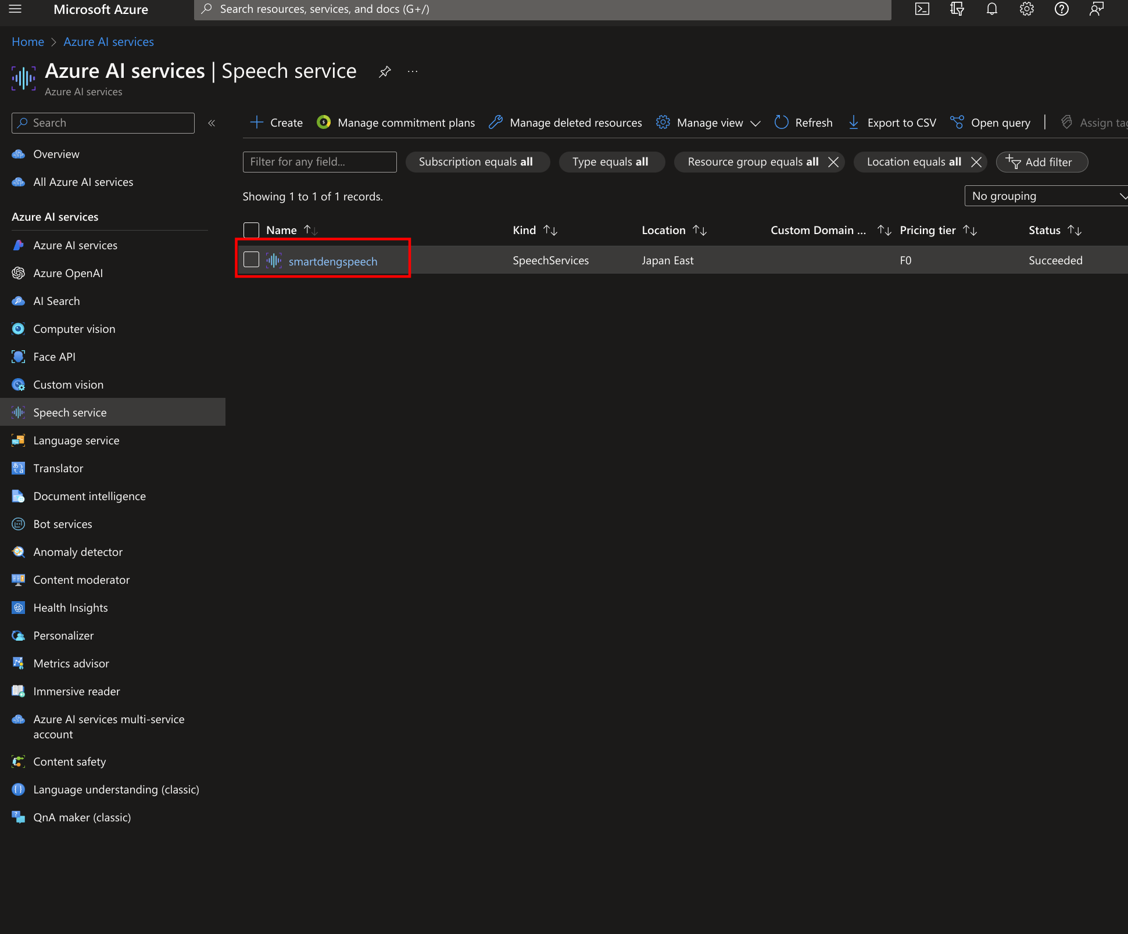This screenshot has width=1128, height=934.
Task: Pin Speech service page to dashboard
Action: point(385,71)
